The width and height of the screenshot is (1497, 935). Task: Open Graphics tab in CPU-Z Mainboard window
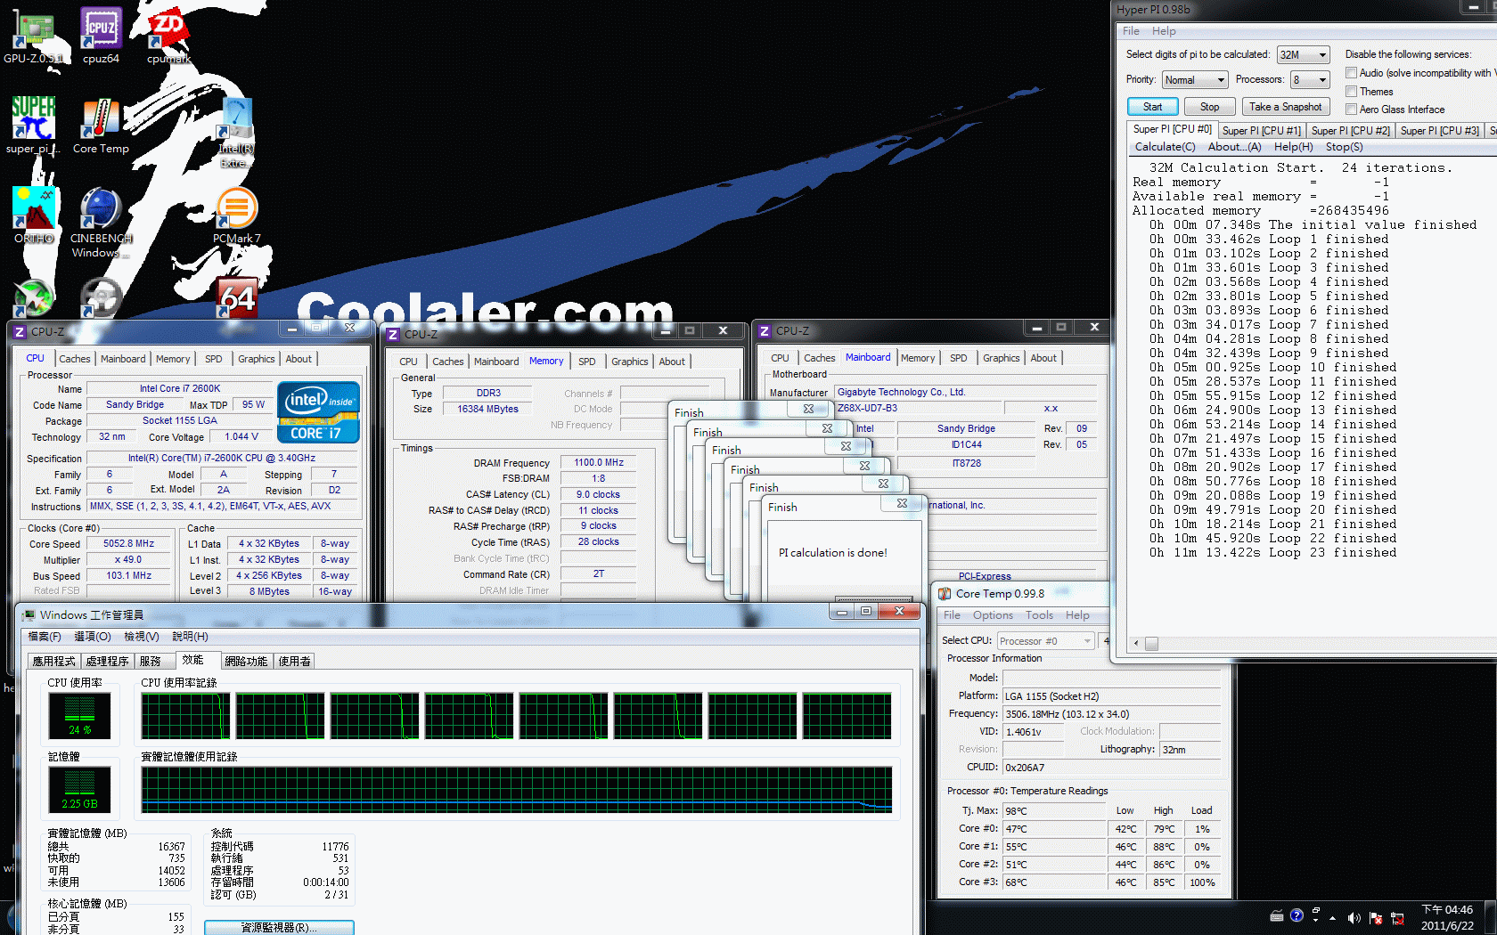(1001, 358)
